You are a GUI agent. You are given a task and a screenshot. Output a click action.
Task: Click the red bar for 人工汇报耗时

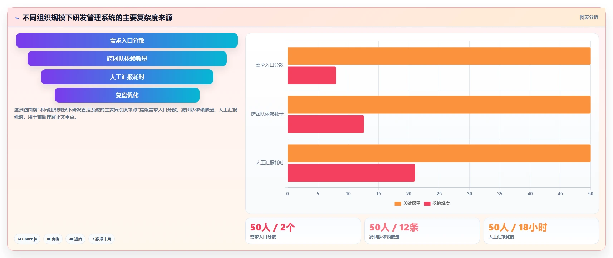(x=351, y=173)
